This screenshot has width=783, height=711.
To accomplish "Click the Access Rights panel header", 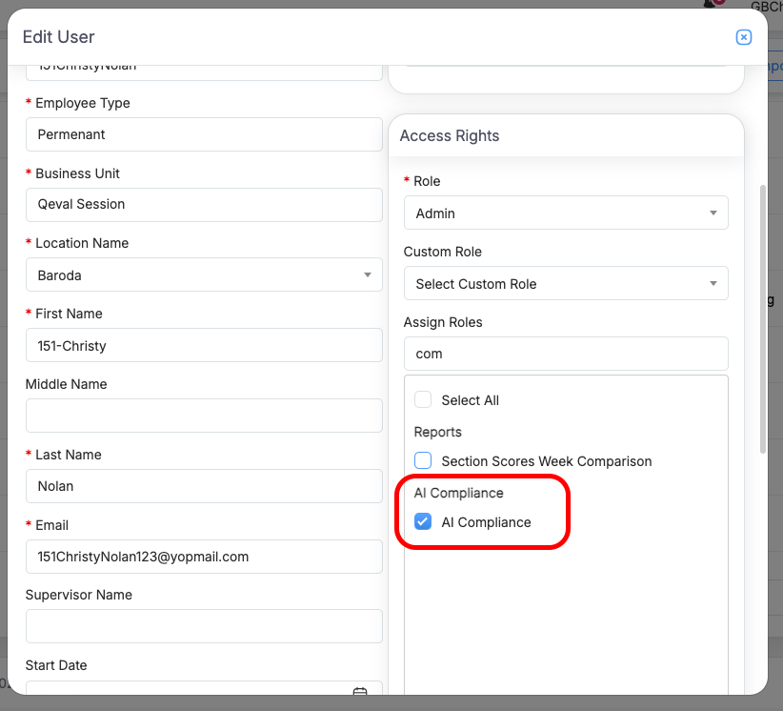I will [x=566, y=136].
